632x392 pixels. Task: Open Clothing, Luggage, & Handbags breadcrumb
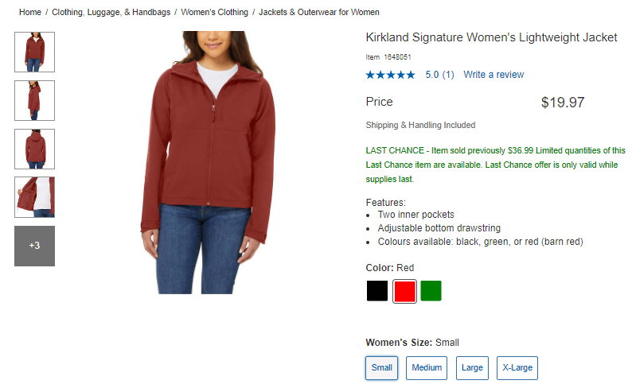[111, 12]
